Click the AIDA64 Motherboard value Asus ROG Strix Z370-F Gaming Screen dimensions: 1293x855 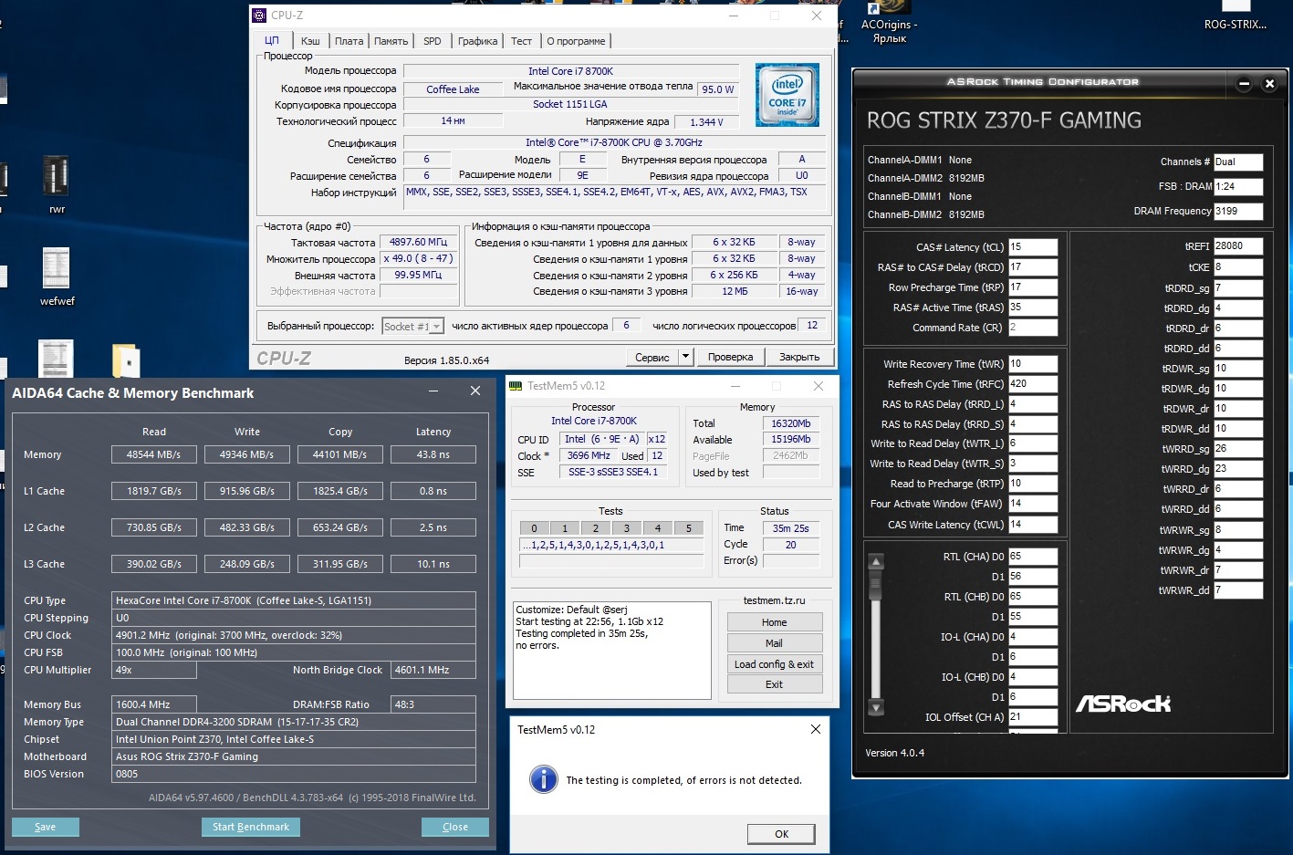[x=294, y=756]
